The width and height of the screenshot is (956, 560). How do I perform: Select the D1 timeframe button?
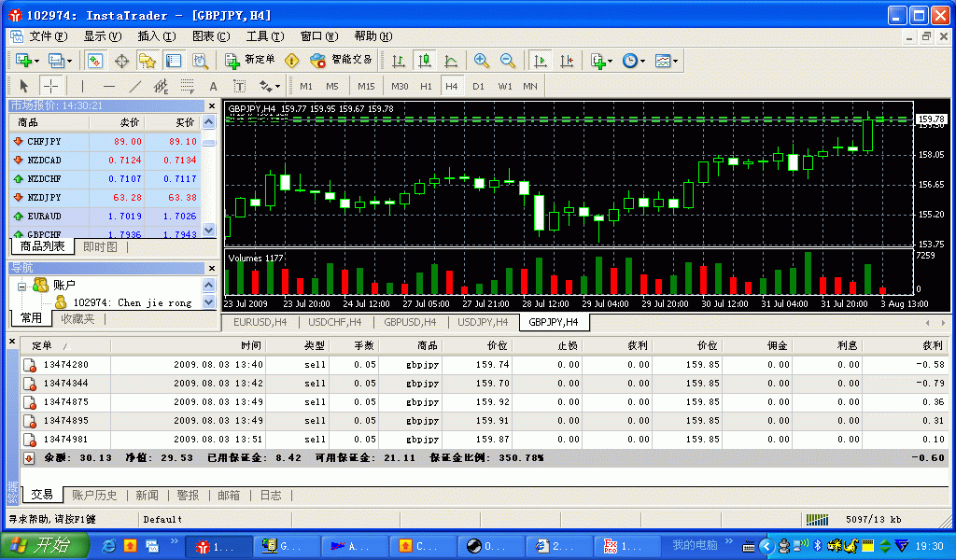click(478, 87)
